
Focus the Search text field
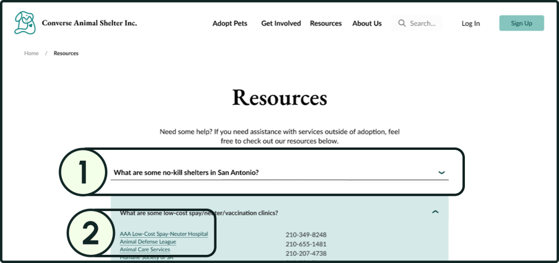click(x=423, y=24)
